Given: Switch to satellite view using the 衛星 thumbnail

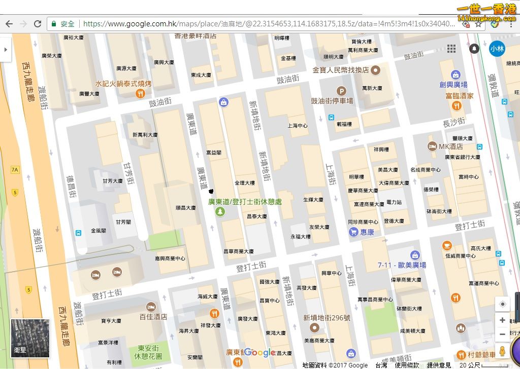Looking at the screenshot, I should (x=30, y=338).
